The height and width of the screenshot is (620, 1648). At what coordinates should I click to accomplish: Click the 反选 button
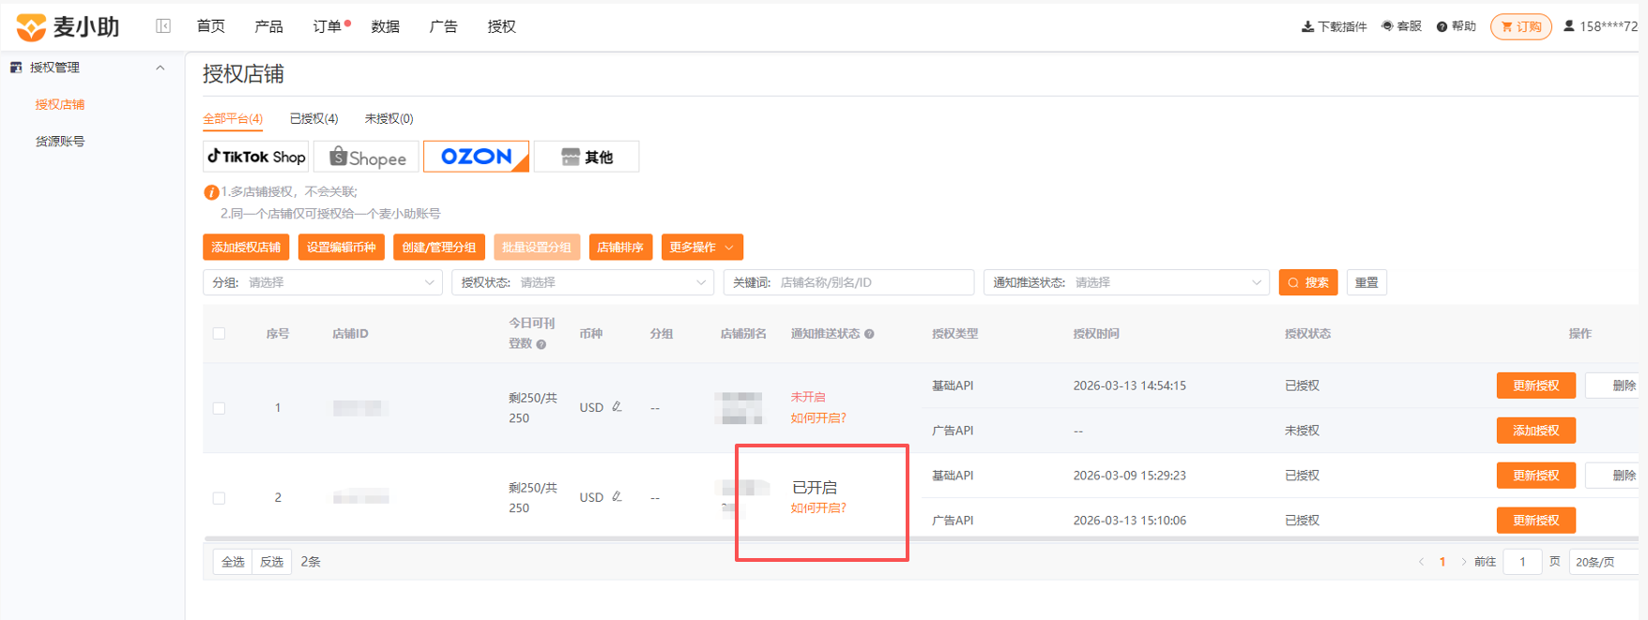272,562
